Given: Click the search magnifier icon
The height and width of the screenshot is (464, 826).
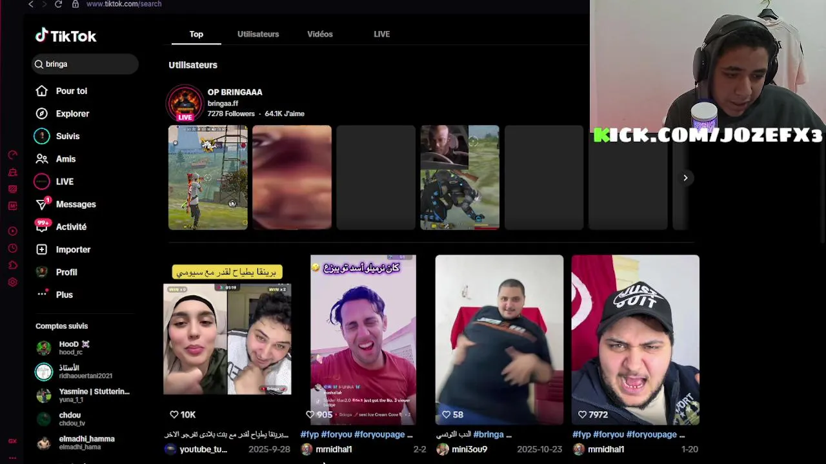Looking at the screenshot, I should pos(39,64).
